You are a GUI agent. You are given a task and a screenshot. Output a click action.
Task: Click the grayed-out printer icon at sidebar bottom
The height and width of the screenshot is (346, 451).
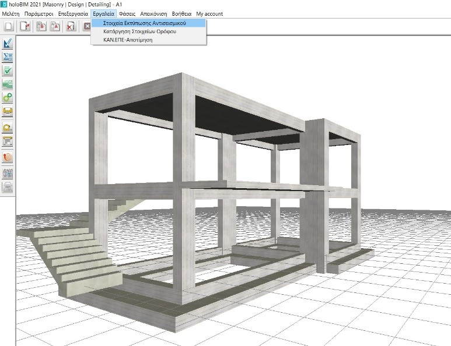click(x=8, y=187)
